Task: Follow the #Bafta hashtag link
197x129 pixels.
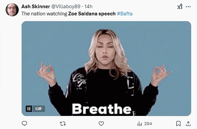Action: click(x=125, y=14)
